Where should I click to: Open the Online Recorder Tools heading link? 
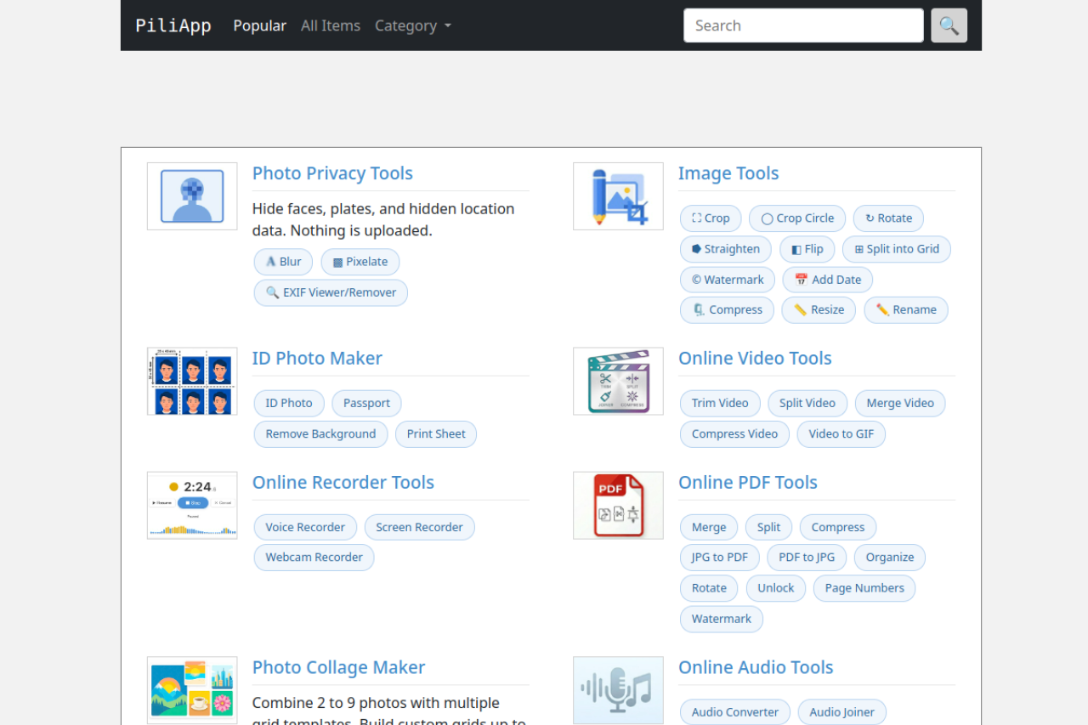343,482
